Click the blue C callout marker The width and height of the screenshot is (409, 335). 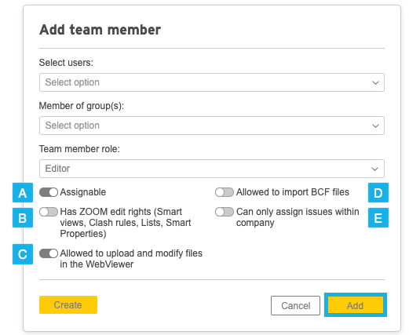click(x=23, y=254)
